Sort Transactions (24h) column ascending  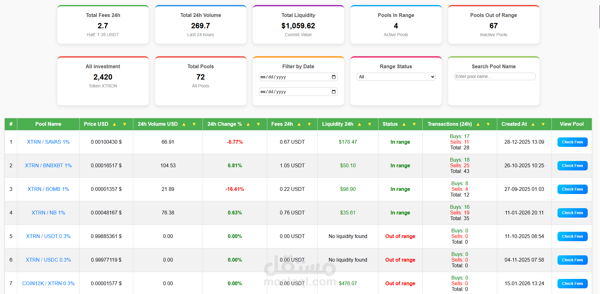point(478,124)
